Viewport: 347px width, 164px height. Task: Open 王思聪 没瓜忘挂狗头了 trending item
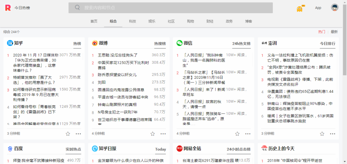pyautogui.click(x=118, y=55)
